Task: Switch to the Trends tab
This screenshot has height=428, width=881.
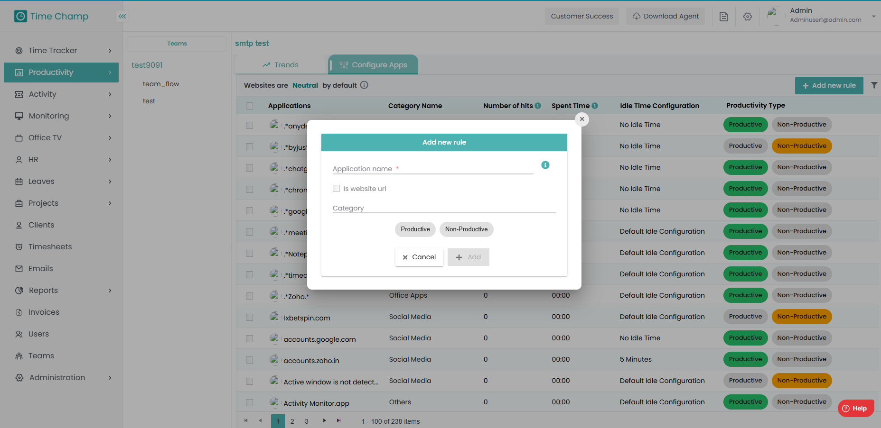Action: click(x=281, y=65)
